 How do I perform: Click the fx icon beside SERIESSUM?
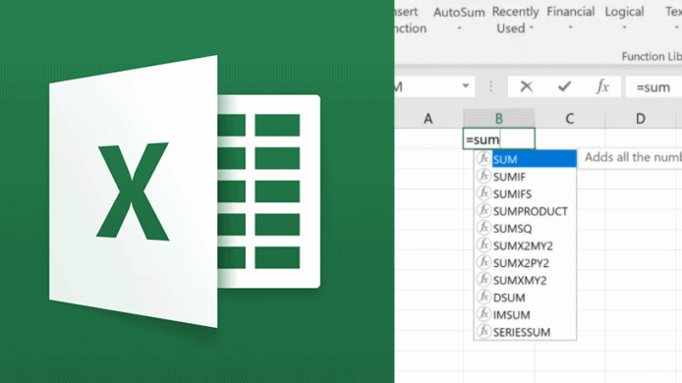483,331
